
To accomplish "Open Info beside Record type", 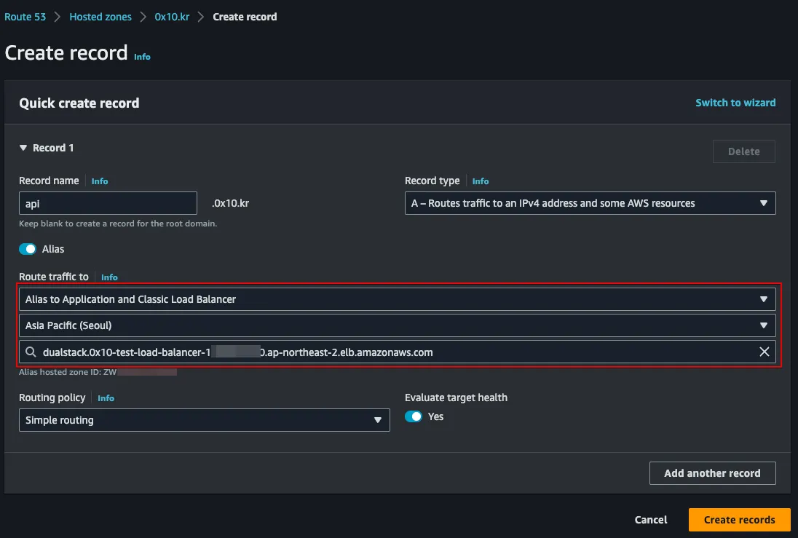I will coord(481,181).
